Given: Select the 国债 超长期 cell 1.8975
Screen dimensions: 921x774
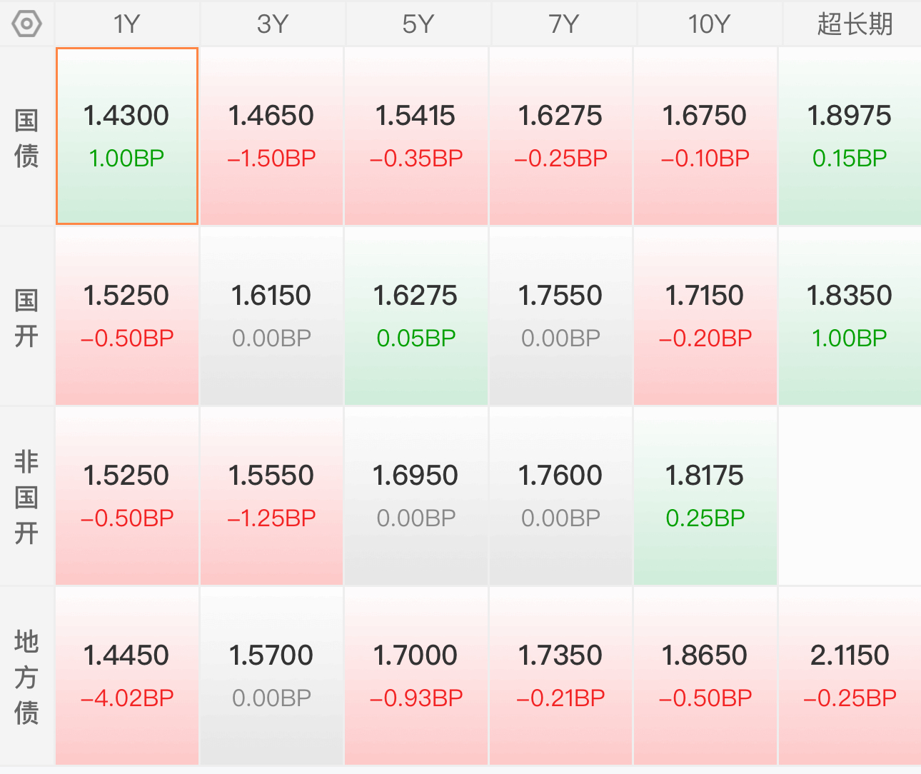Looking at the screenshot, I should (850, 136).
